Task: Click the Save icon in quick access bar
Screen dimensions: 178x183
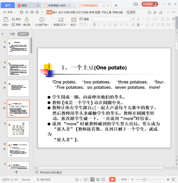Action: (22, 12)
